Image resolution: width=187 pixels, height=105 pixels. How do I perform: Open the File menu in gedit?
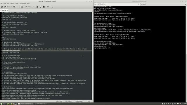tap(1, 3)
